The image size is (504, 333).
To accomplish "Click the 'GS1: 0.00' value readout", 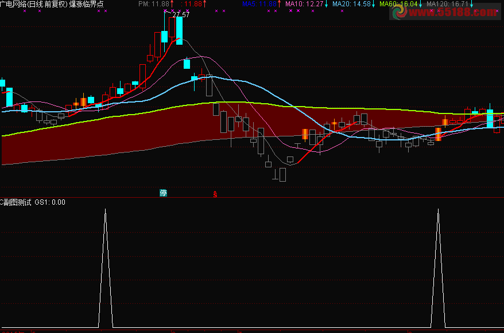I will (50, 202).
